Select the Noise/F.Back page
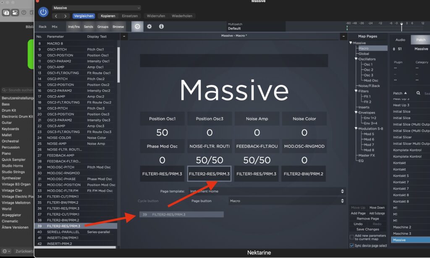This screenshot has width=430, height=258. [369, 86]
